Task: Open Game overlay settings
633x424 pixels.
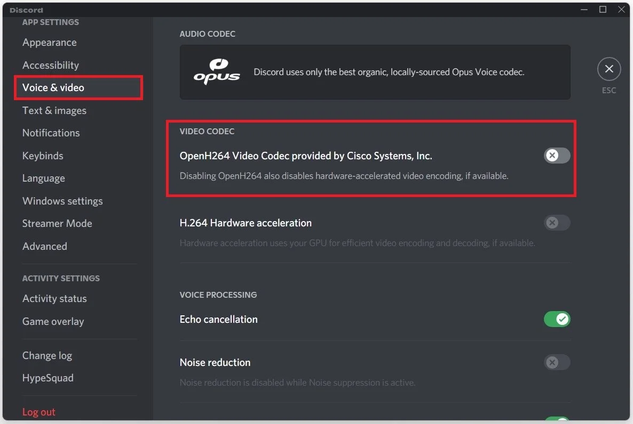Action: point(53,321)
